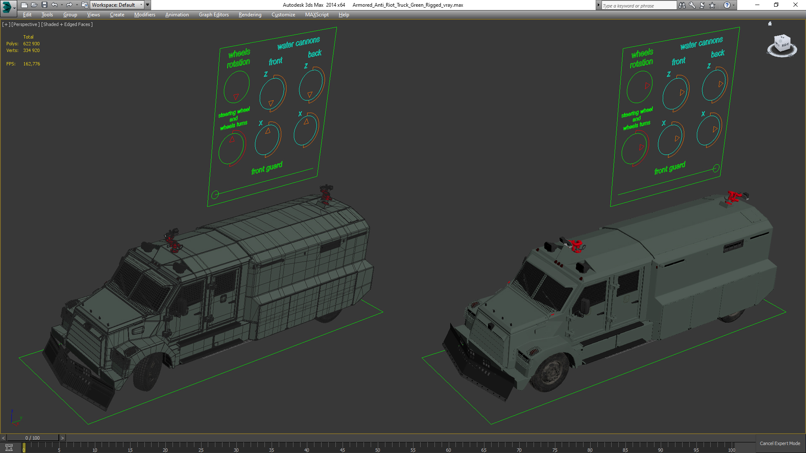Click the Open File icon
This screenshot has height=453, width=806.
pyautogui.click(x=34, y=5)
